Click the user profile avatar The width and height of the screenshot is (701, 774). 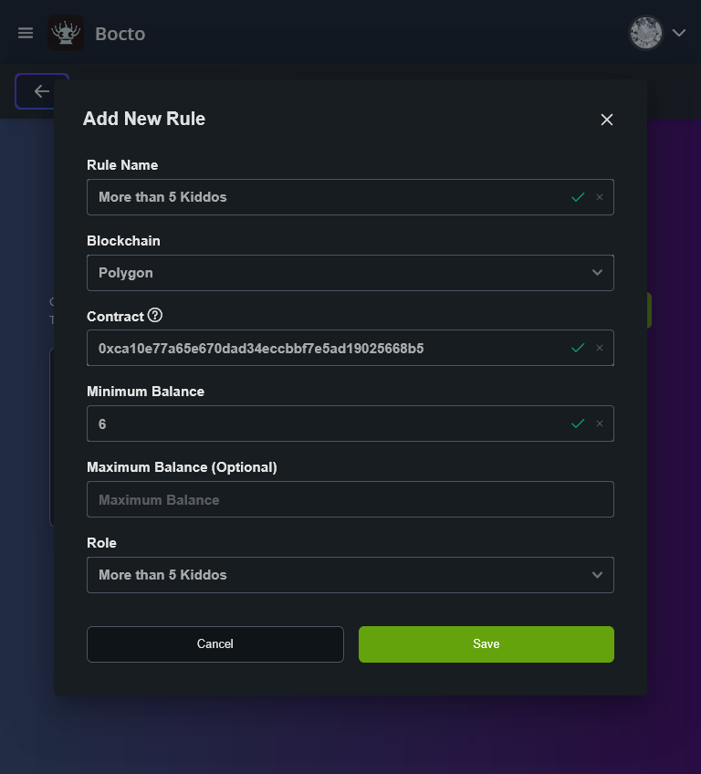[x=645, y=33]
